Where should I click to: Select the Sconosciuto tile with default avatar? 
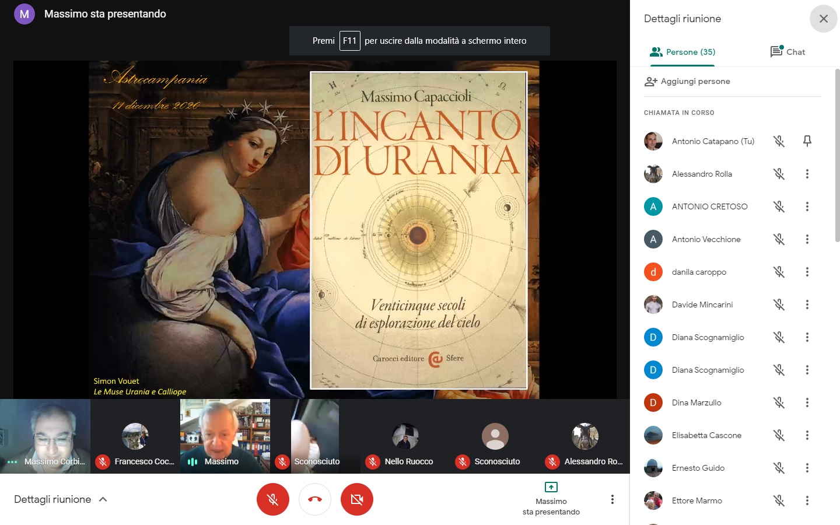(x=495, y=436)
